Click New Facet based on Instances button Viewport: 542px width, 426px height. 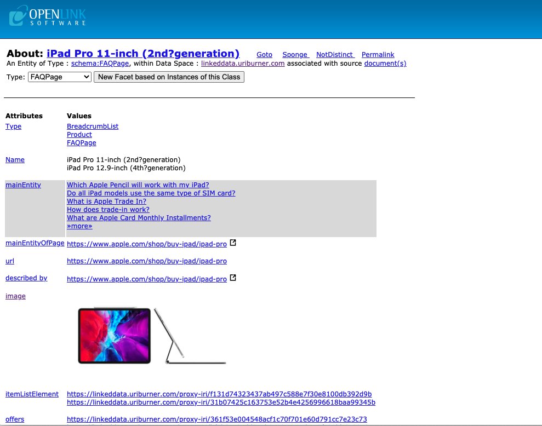click(x=169, y=77)
